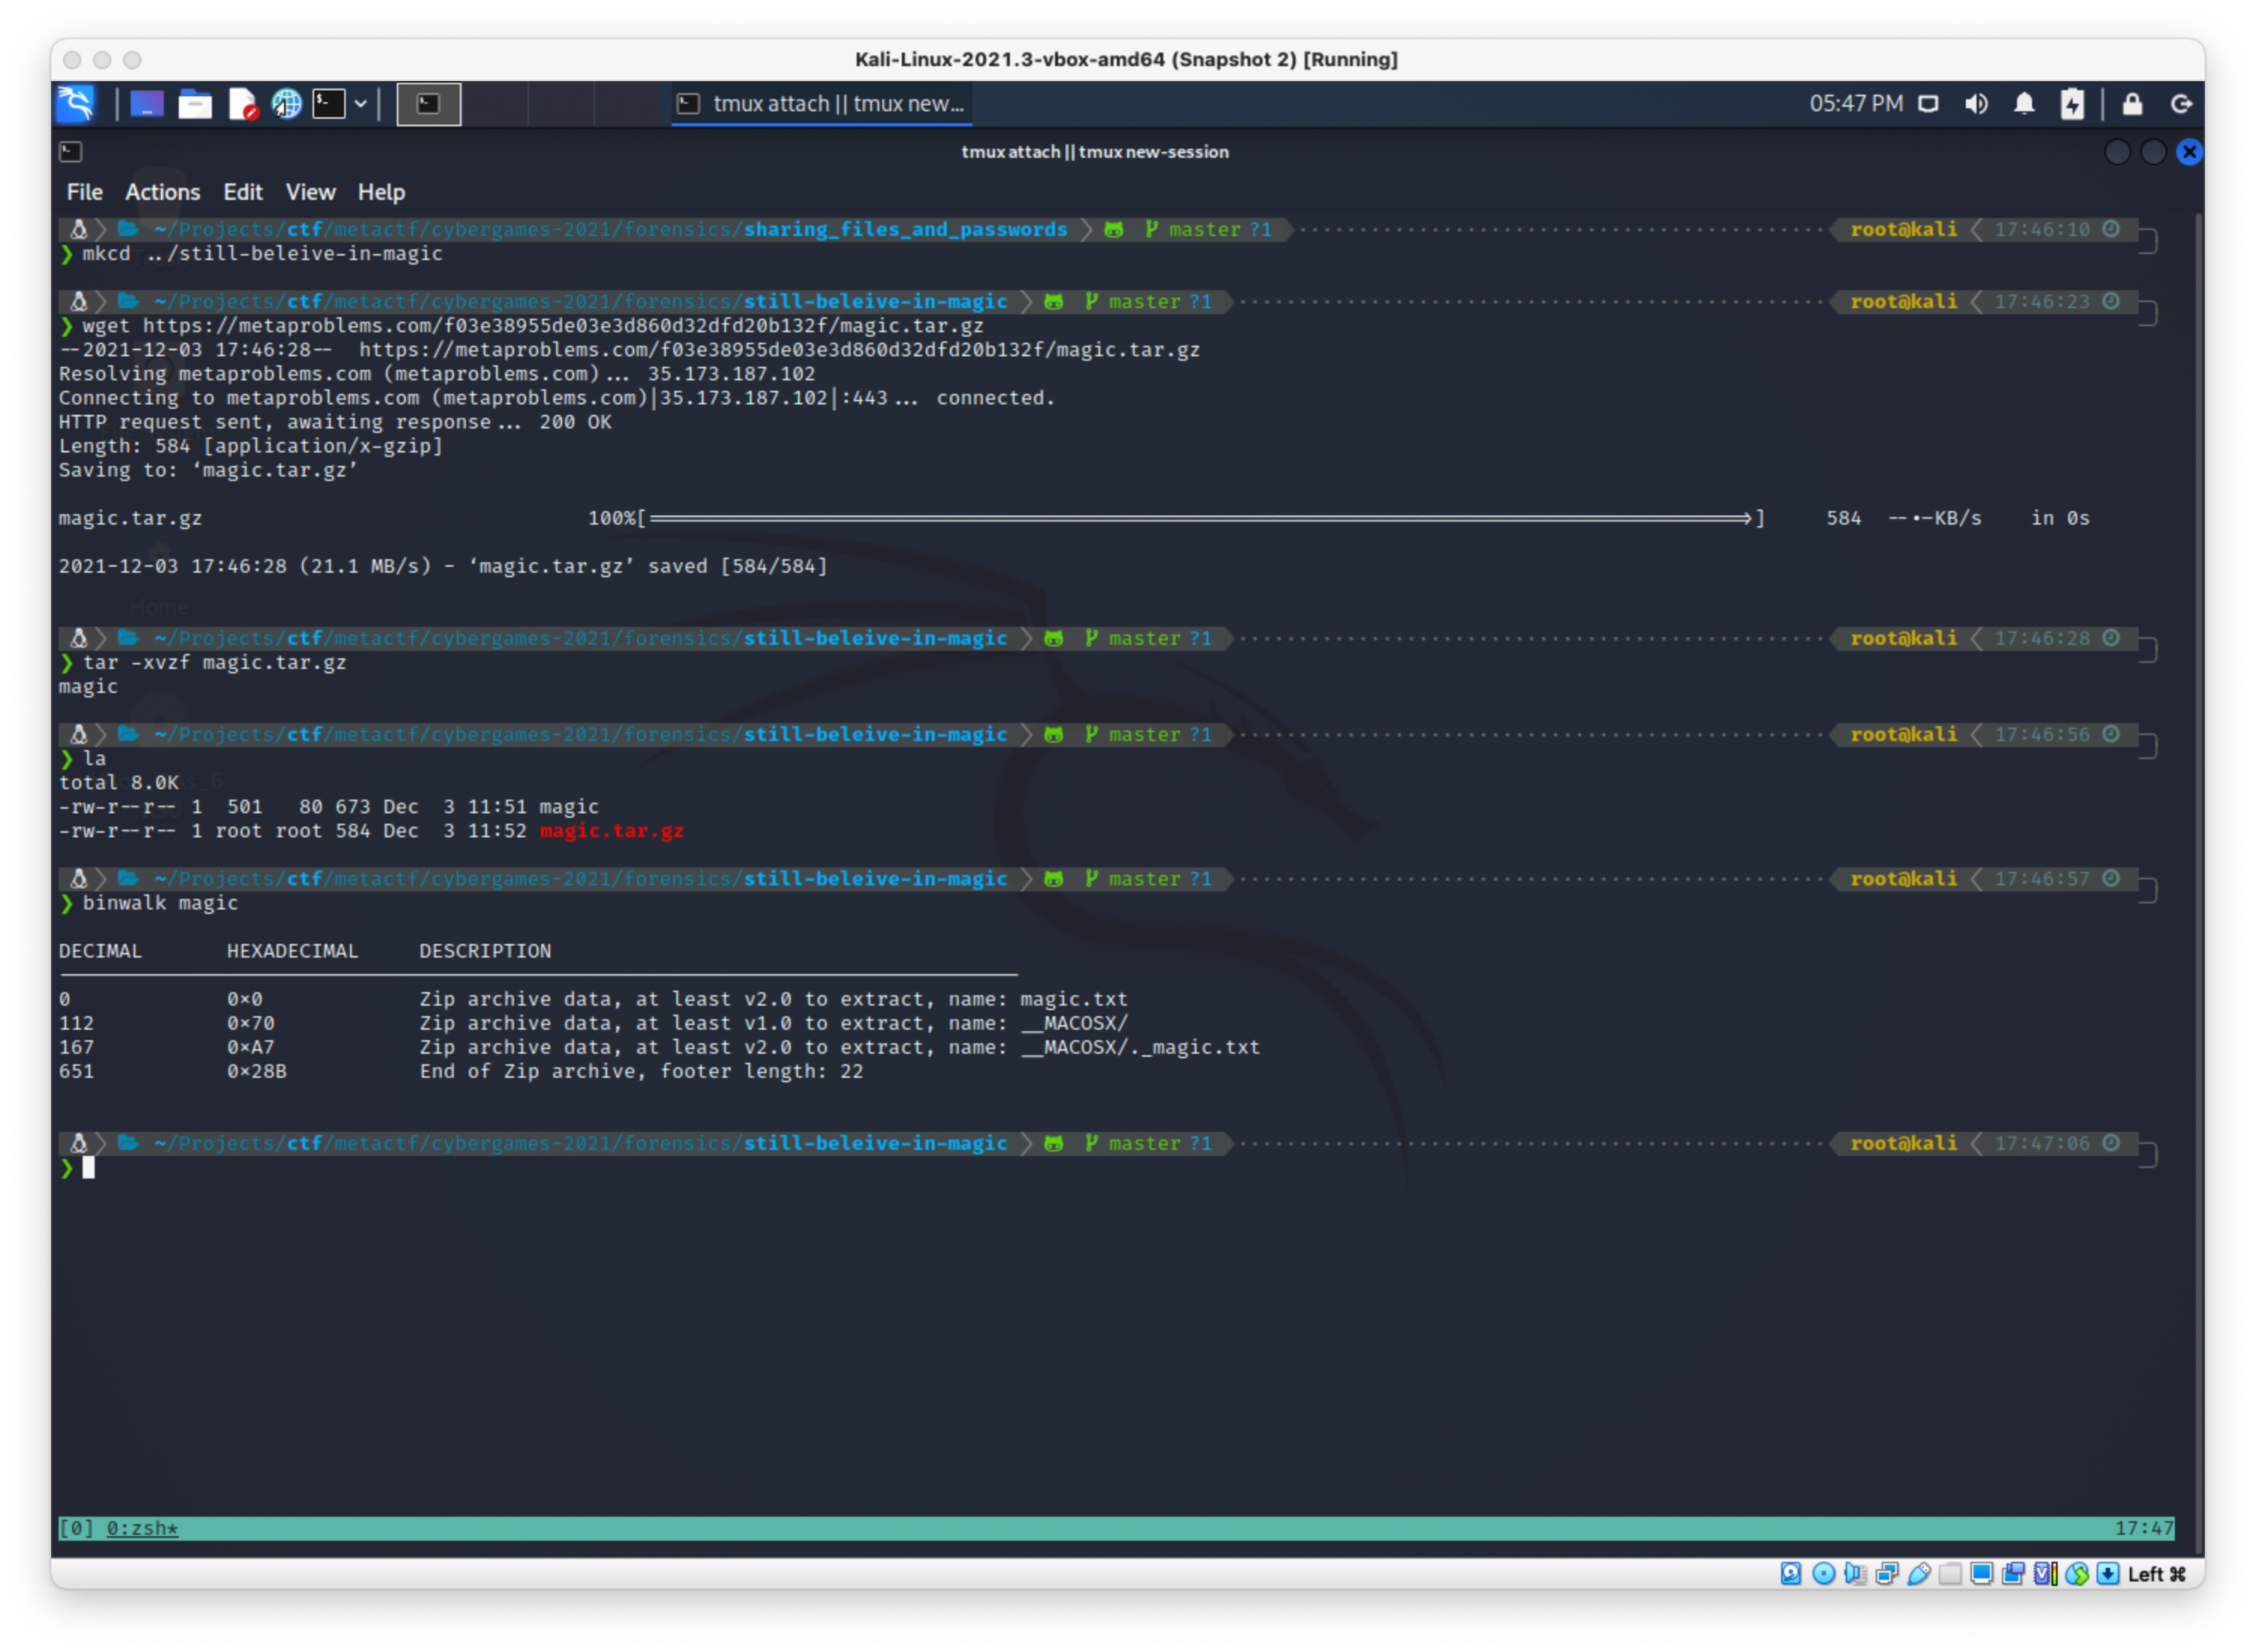This screenshot has width=2256, height=1652.
Task: Click the Kali-Linux VirtualBox window title
Action: (x=1126, y=59)
